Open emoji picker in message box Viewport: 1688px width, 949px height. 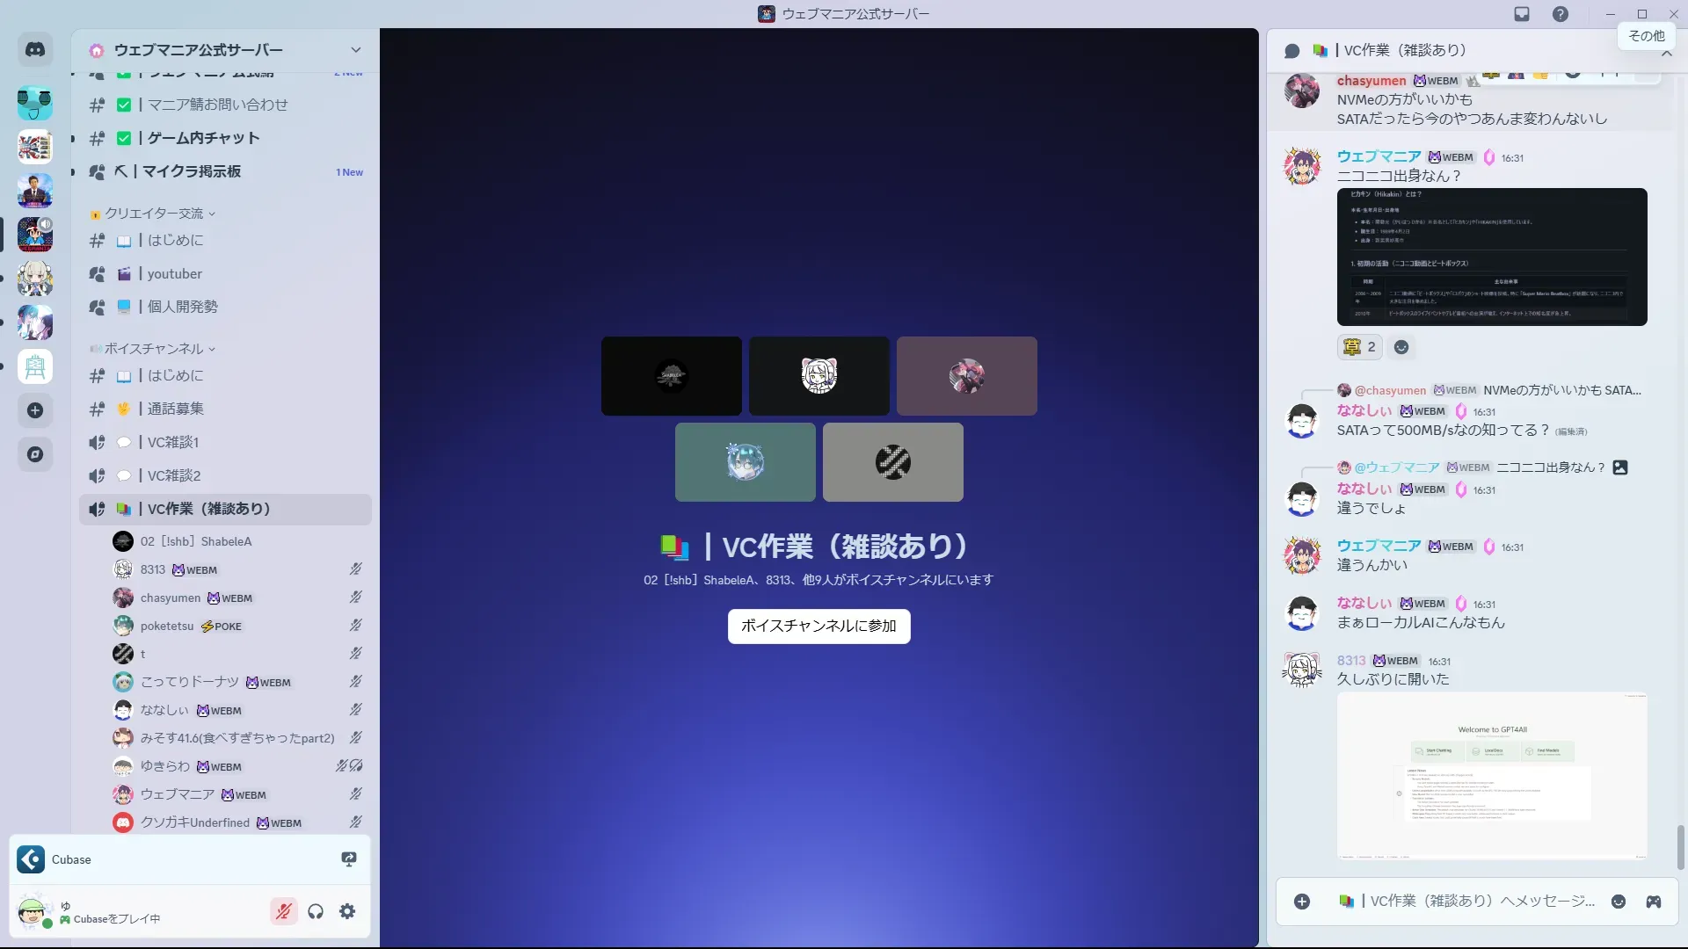1618,902
